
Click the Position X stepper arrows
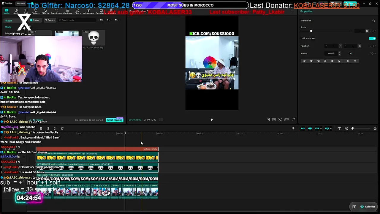tap(341, 46)
